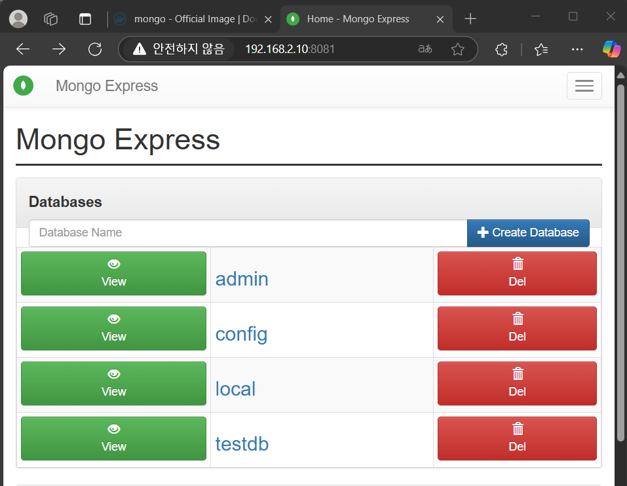The width and height of the screenshot is (627, 486).
Task: Click the large Mongo Express page title
Action: tap(118, 140)
